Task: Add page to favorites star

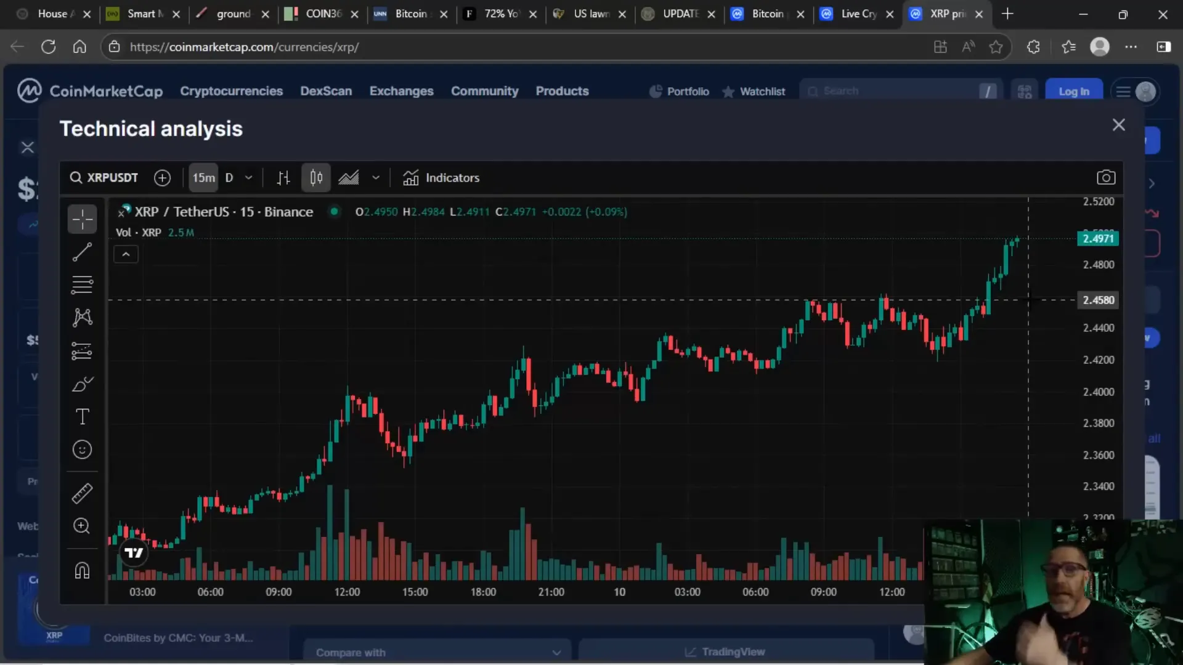Action: [996, 47]
